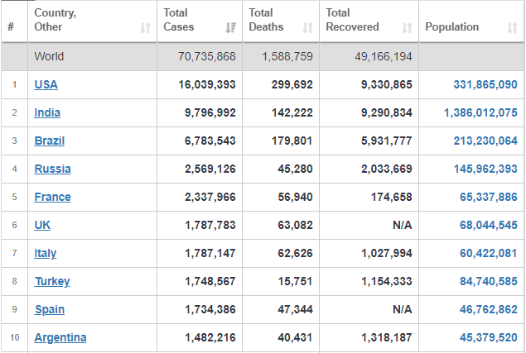This screenshot has height=353, width=526.
Task: Select Brazil total recovered 5,931,777
Action: tap(387, 141)
